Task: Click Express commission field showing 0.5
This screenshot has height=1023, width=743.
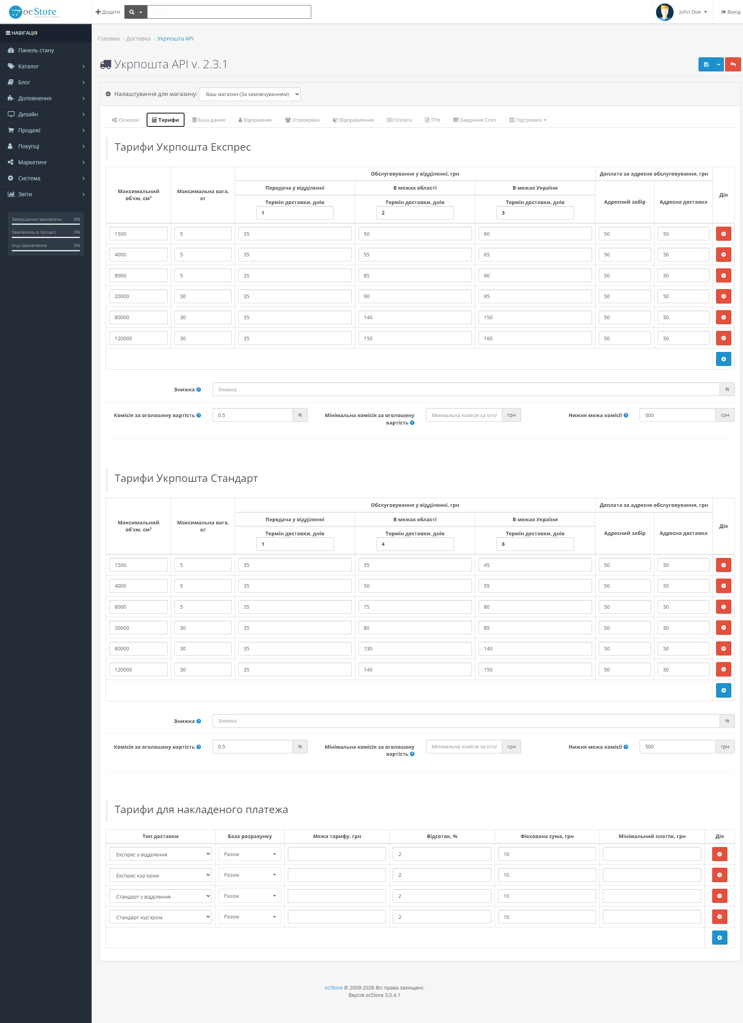Action: pyautogui.click(x=253, y=416)
